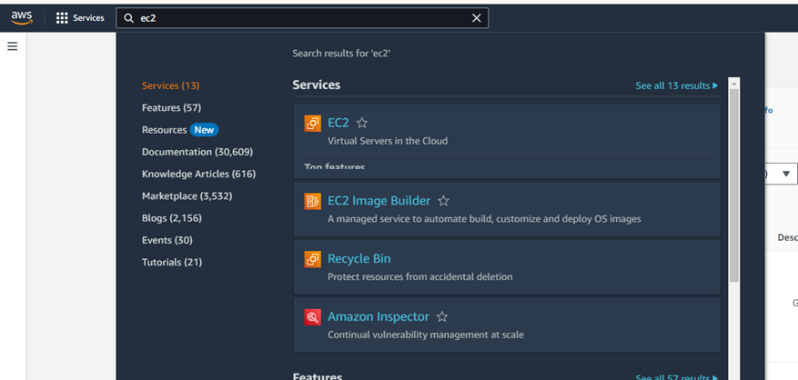Toggle the hamburger side navigation menu

tap(12, 46)
